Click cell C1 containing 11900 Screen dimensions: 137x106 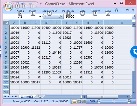pos(35,28)
